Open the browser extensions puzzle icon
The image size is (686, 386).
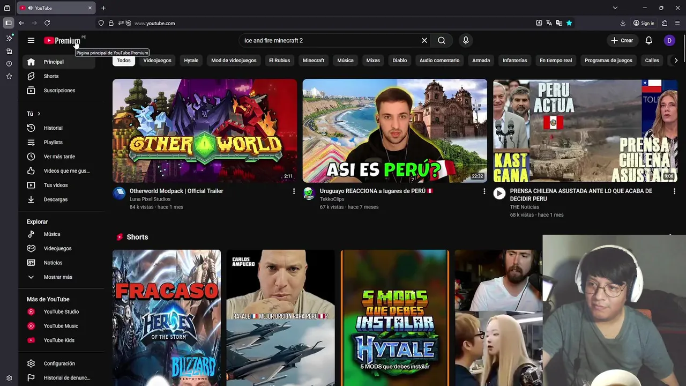(665, 23)
